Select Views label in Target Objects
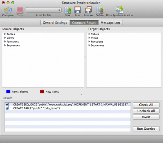 click(x=94, y=38)
